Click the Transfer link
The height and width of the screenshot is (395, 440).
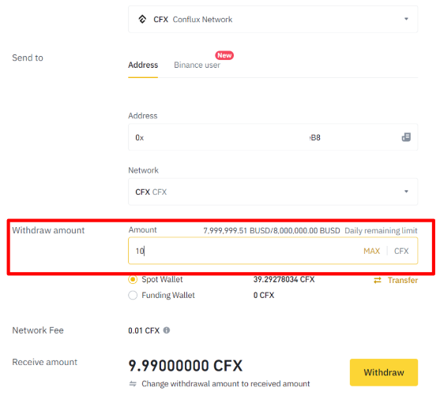pyautogui.click(x=403, y=280)
